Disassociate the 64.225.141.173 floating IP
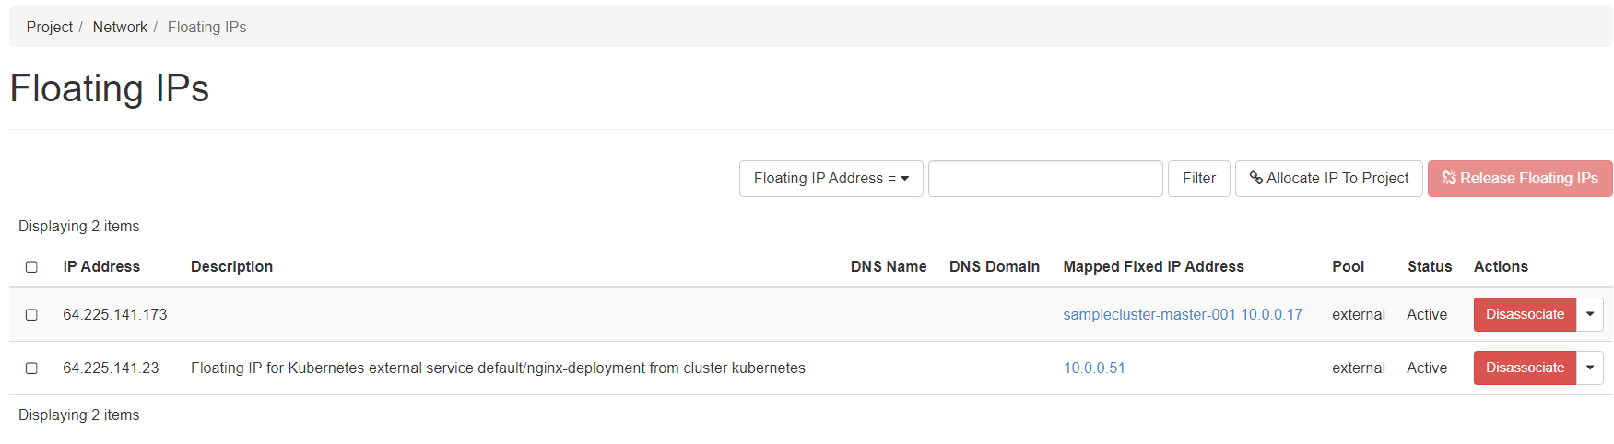Viewport: 1614px width, 444px height. click(x=1525, y=315)
